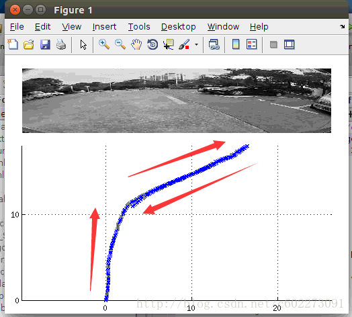
Task: Open the Desktop menu
Action: tap(179, 27)
